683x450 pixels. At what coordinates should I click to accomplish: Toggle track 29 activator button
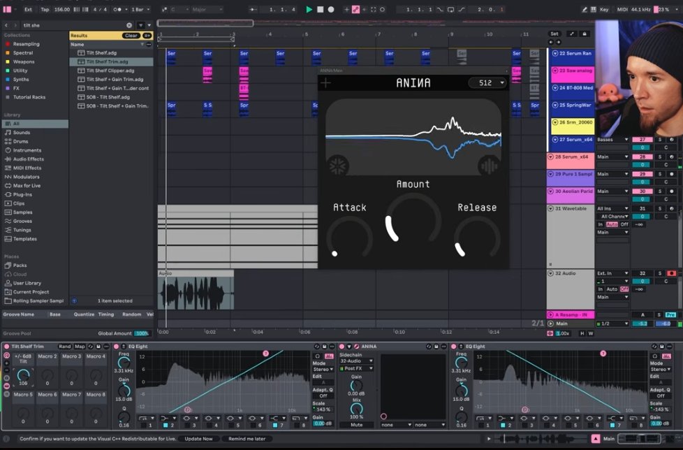[x=642, y=174]
